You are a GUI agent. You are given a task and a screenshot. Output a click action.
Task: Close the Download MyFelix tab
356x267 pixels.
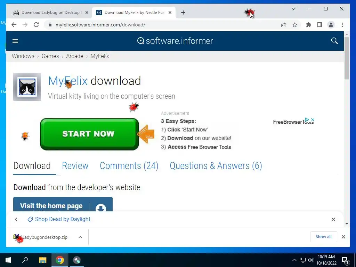coord(170,13)
